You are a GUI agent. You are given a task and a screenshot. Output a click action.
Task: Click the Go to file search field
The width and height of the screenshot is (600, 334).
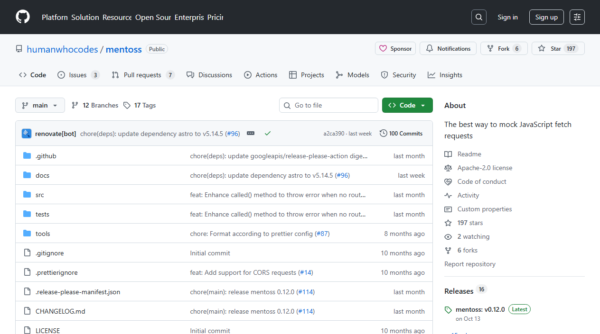pyautogui.click(x=328, y=105)
